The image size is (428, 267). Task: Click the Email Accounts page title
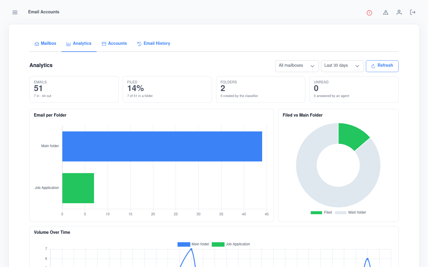[x=44, y=12]
